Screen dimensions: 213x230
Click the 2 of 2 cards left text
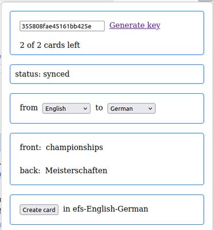click(x=50, y=45)
